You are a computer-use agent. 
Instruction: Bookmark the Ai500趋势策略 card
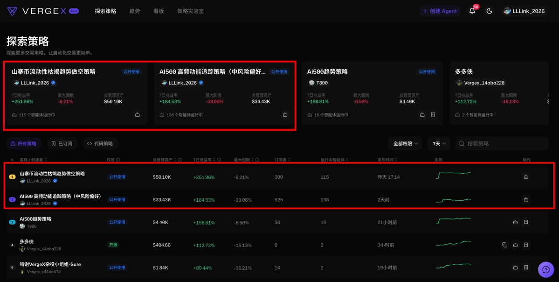433,115
